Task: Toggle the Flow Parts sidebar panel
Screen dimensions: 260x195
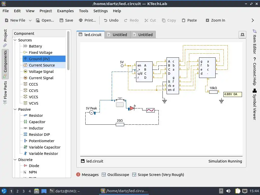Action: tap(5, 92)
